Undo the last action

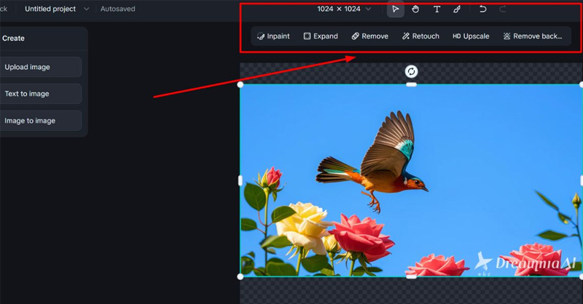pyautogui.click(x=482, y=9)
